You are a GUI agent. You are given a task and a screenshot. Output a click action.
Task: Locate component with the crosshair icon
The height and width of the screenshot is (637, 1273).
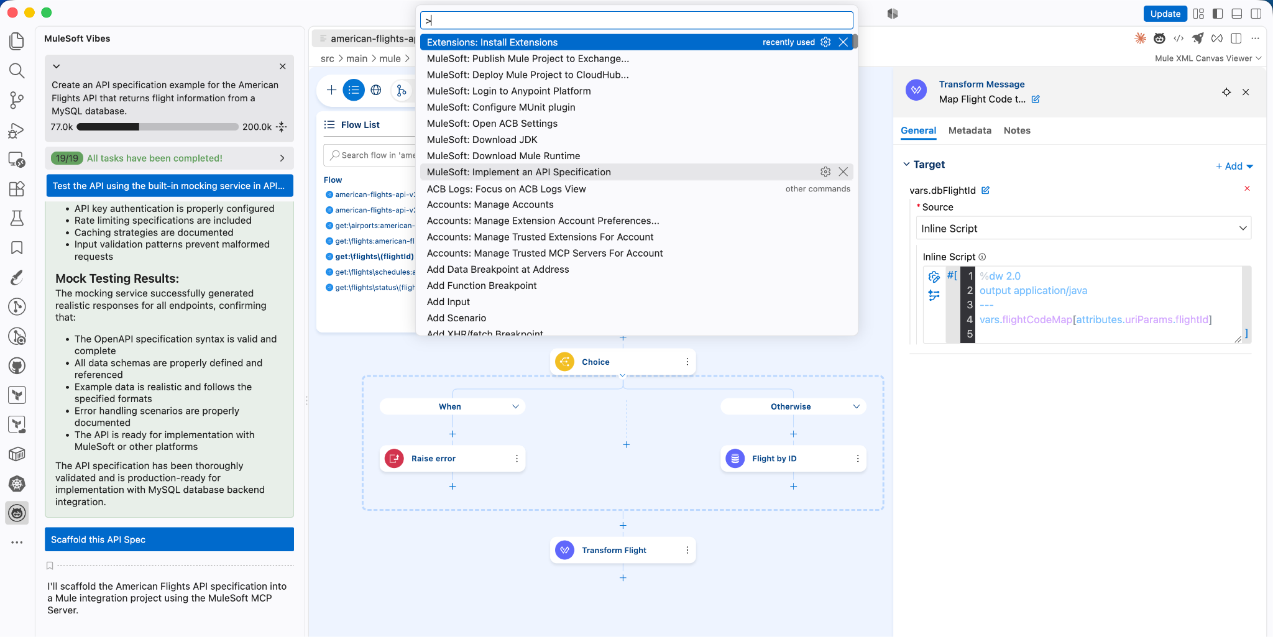(1226, 92)
